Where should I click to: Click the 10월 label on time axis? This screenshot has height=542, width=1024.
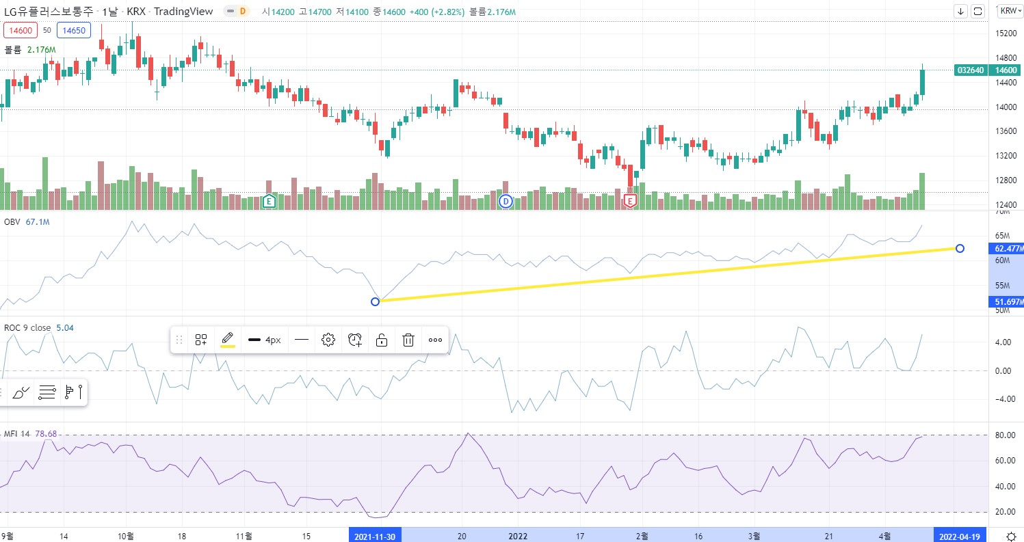coord(126,536)
